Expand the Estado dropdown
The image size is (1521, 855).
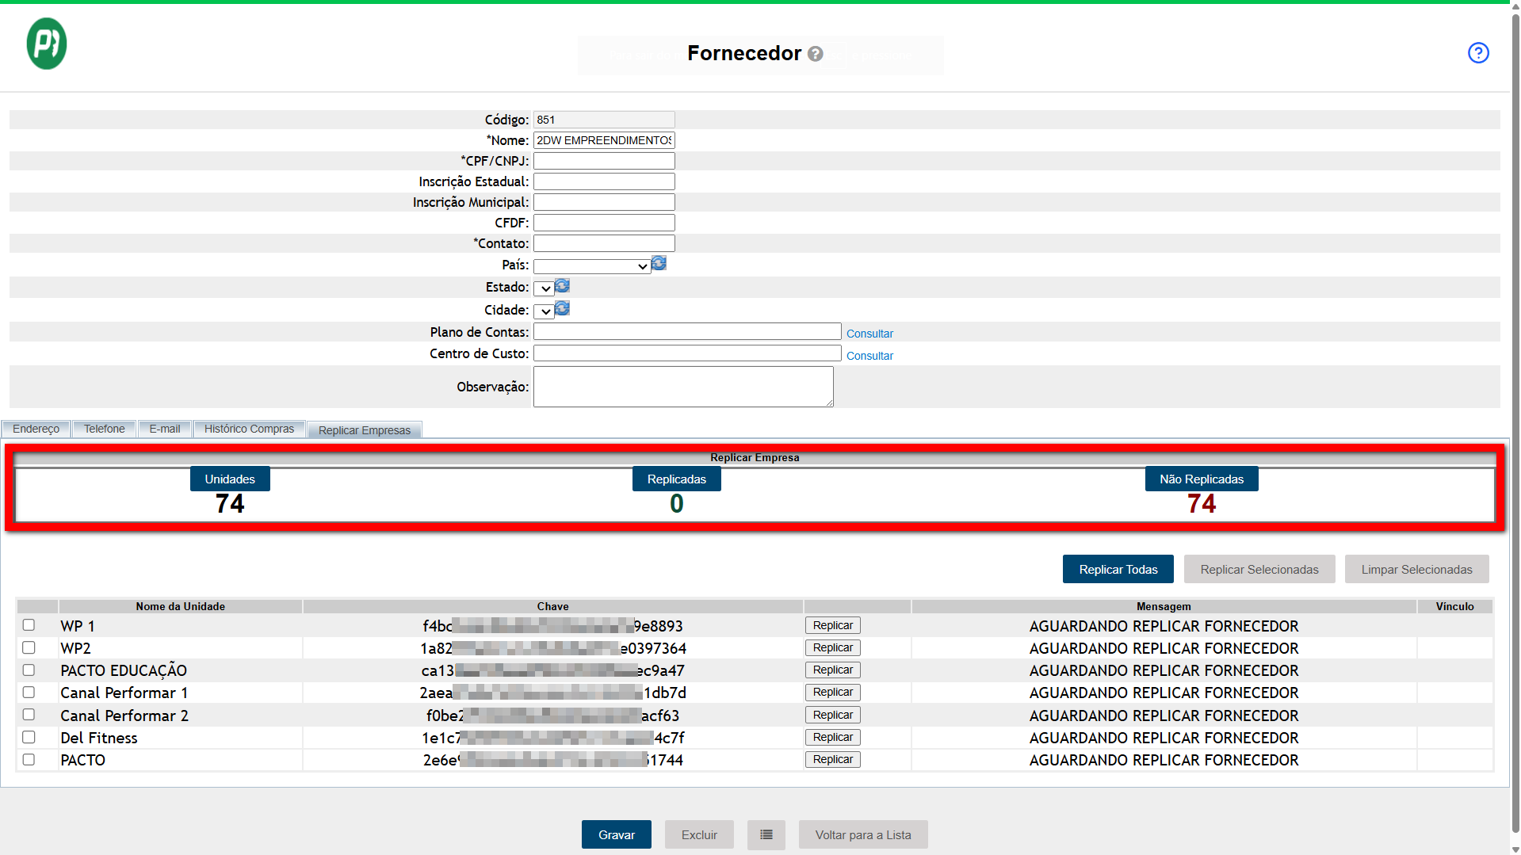(544, 288)
